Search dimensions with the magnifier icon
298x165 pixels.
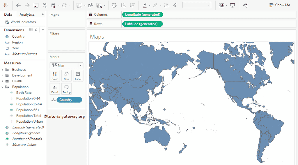pos(36,30)
